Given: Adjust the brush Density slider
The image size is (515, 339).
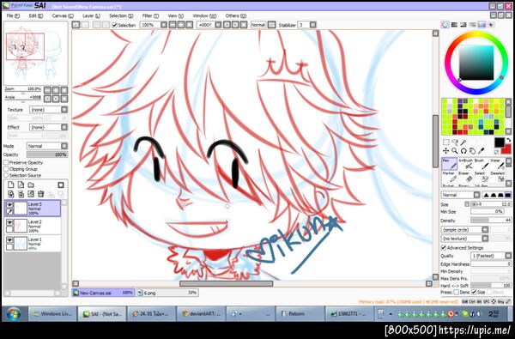Looking at the screenshot, I should pos(491,220).
